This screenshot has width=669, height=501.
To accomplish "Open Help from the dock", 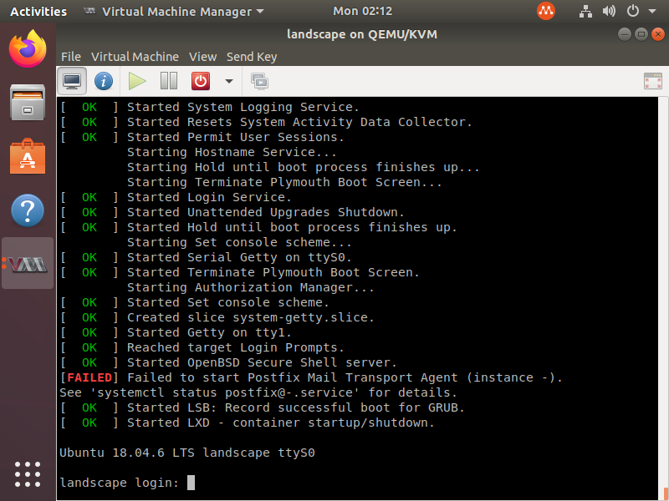I will click(x=28, y=210).
